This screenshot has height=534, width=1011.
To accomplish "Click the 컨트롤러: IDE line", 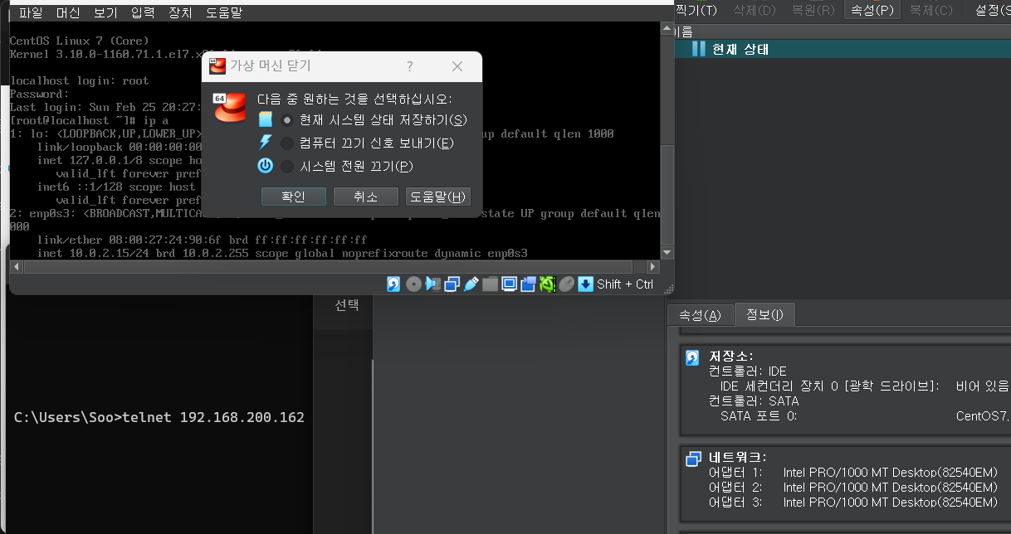I will (747, 371).
